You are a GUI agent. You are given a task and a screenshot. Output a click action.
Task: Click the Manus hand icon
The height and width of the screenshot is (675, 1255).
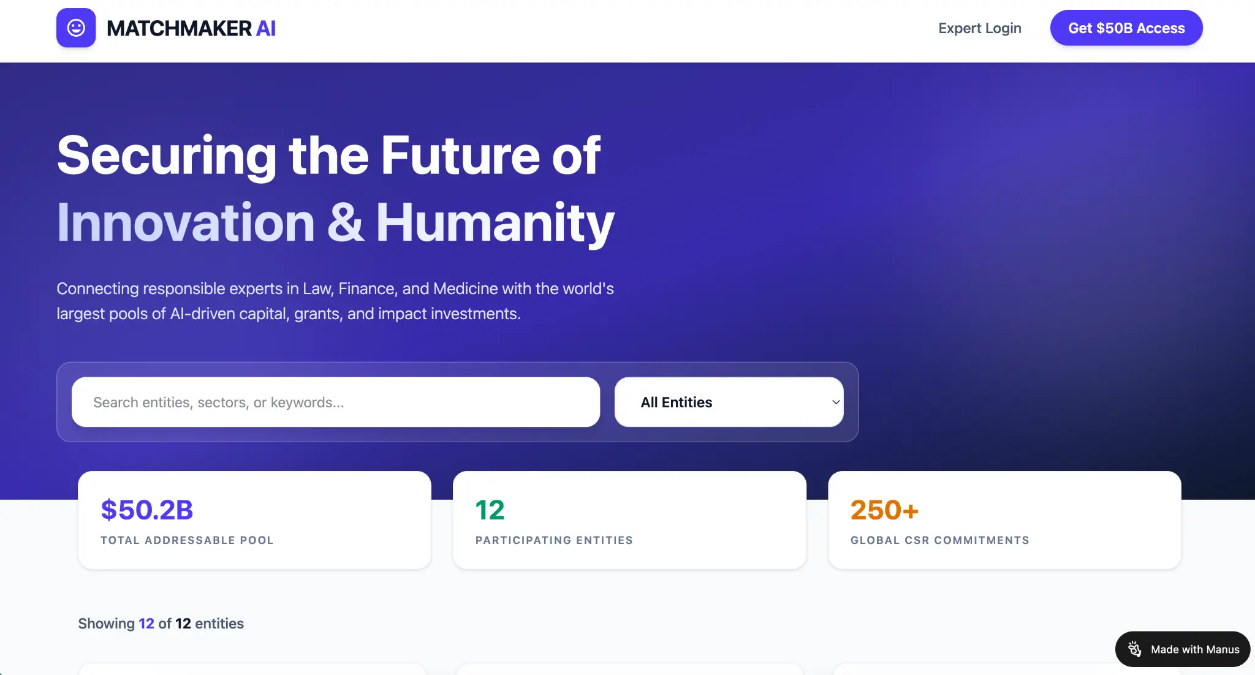click(1134, 649)
